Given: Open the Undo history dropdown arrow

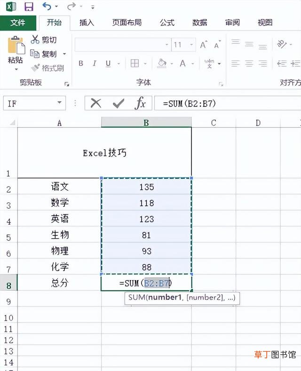Looking at the screenshot, I should pos(56,7).
